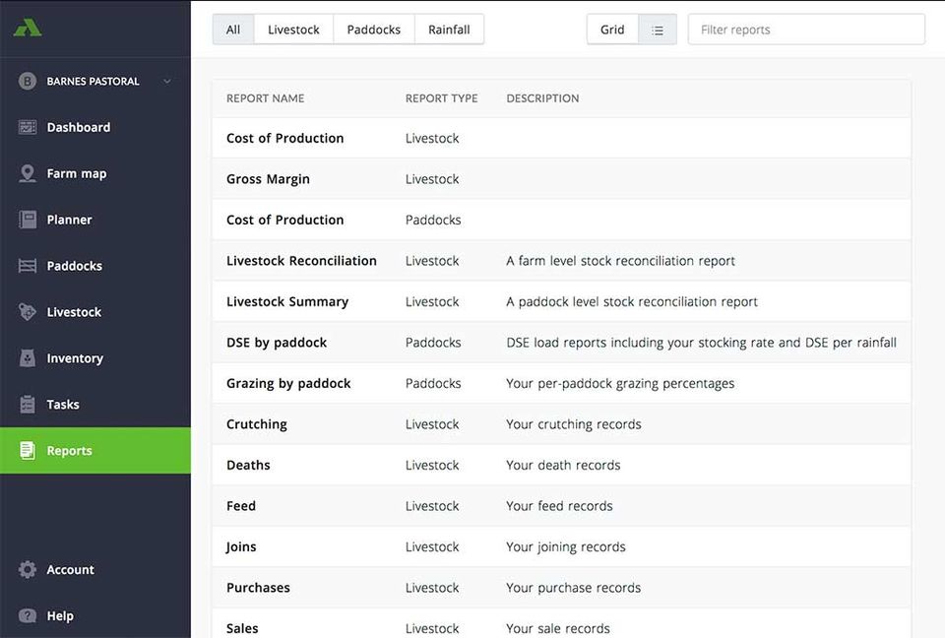Click the Help question icon
Screen dimensions: 945x638
pos(28,615)
